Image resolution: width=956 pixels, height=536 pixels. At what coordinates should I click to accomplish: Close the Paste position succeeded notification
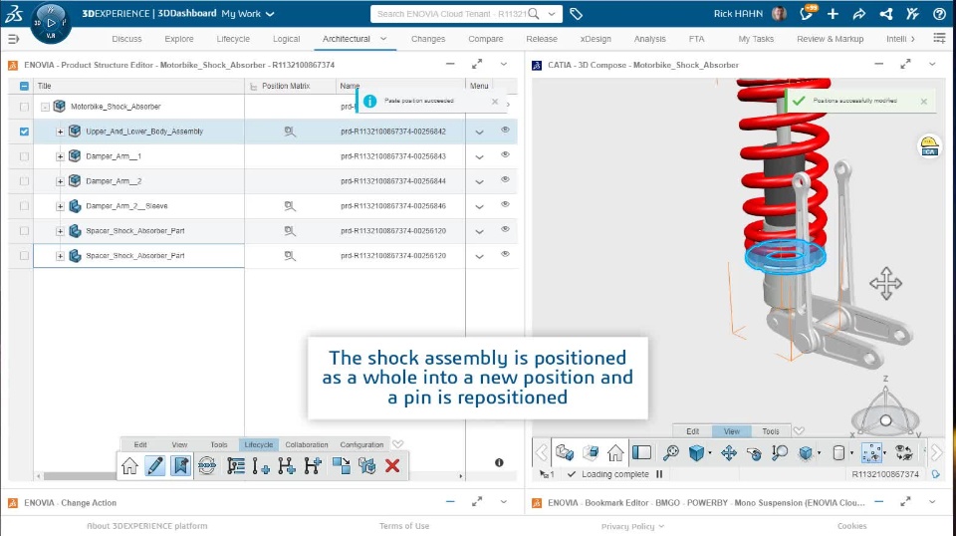[x=495, y=102]
